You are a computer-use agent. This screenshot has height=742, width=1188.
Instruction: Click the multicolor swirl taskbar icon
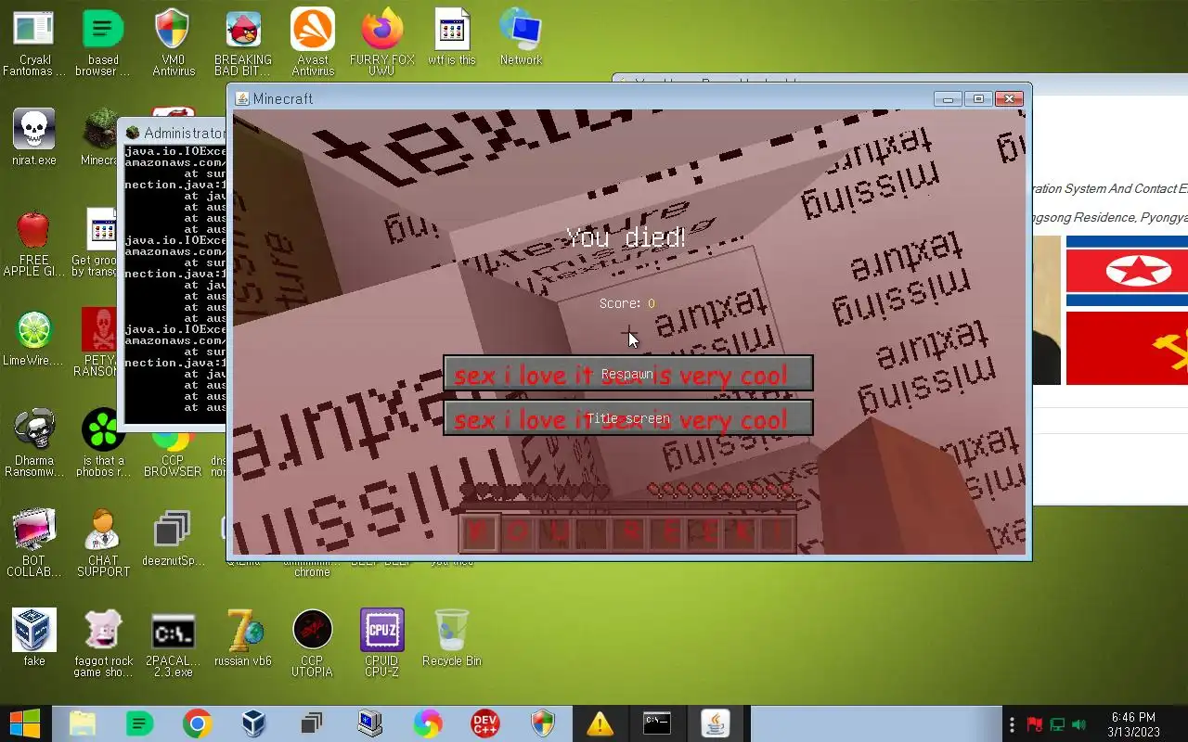427,723
